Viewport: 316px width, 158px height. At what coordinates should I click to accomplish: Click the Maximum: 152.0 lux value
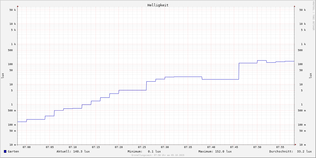click(x=215, y=151)
